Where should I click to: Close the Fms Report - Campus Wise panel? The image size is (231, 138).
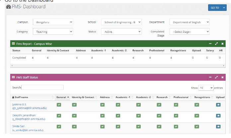coord(222,44)
